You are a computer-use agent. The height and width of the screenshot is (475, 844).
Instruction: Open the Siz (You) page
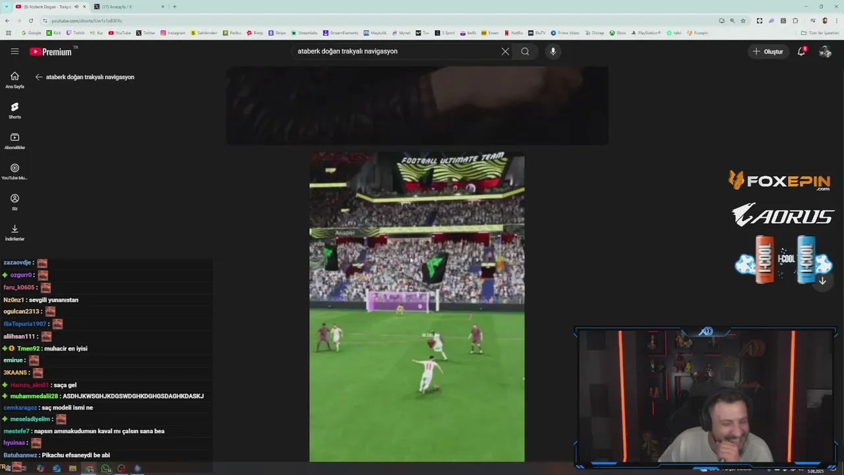pos(15,202)
